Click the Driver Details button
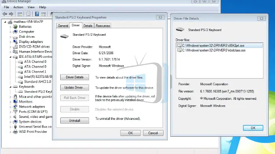 74,77
